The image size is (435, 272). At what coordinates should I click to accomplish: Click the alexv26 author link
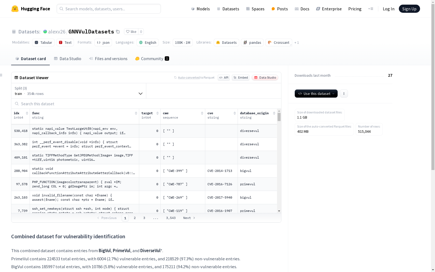(x=57, y=32)
